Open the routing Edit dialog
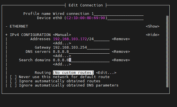The image size is (177, 107). [106, 73]
